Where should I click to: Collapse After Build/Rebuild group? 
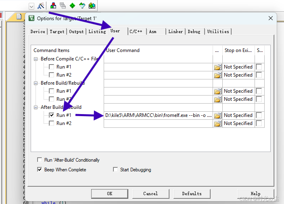pyautogui.click(x=35, y=107)
